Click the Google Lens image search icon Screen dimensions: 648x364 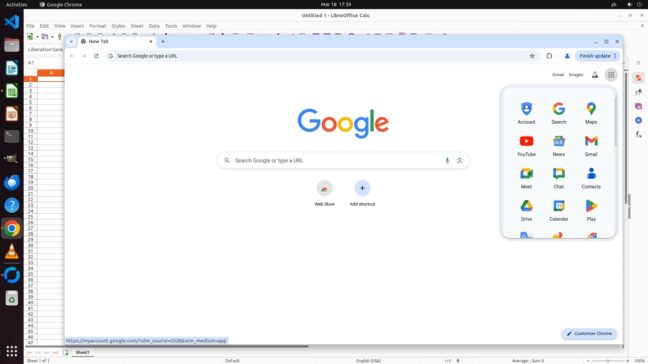(x=460, y=161)
